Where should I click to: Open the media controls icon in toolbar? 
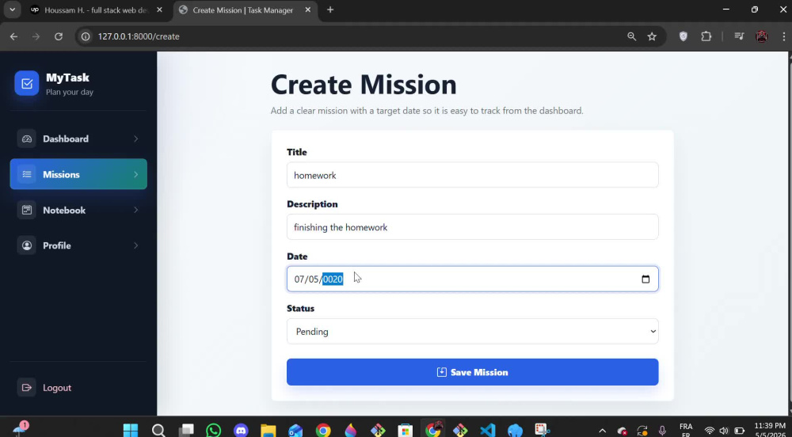click(x=739, y=36)
